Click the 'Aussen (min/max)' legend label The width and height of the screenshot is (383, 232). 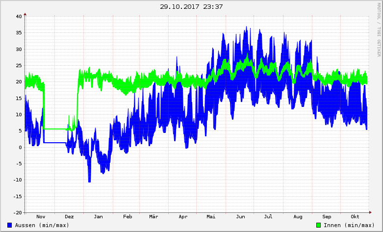[42, 225]
